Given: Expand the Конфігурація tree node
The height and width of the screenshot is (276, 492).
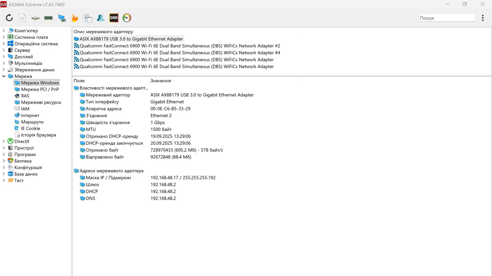Looking at the screenshot, I should click(x=4, y=167).
